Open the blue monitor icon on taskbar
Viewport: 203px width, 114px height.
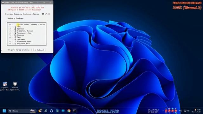click(x=63, y=111)
